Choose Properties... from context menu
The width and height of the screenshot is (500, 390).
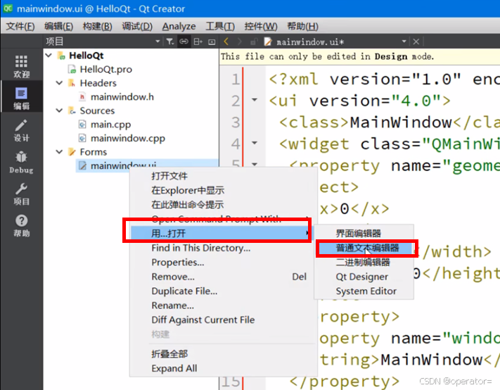(178, 263)
